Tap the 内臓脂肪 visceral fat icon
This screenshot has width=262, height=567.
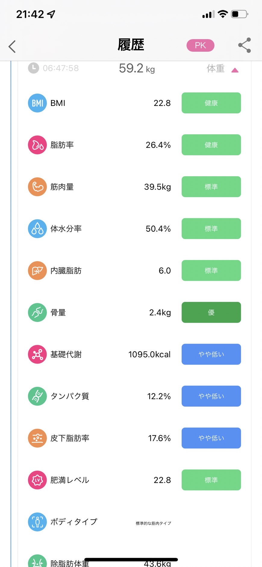point(37,271)
